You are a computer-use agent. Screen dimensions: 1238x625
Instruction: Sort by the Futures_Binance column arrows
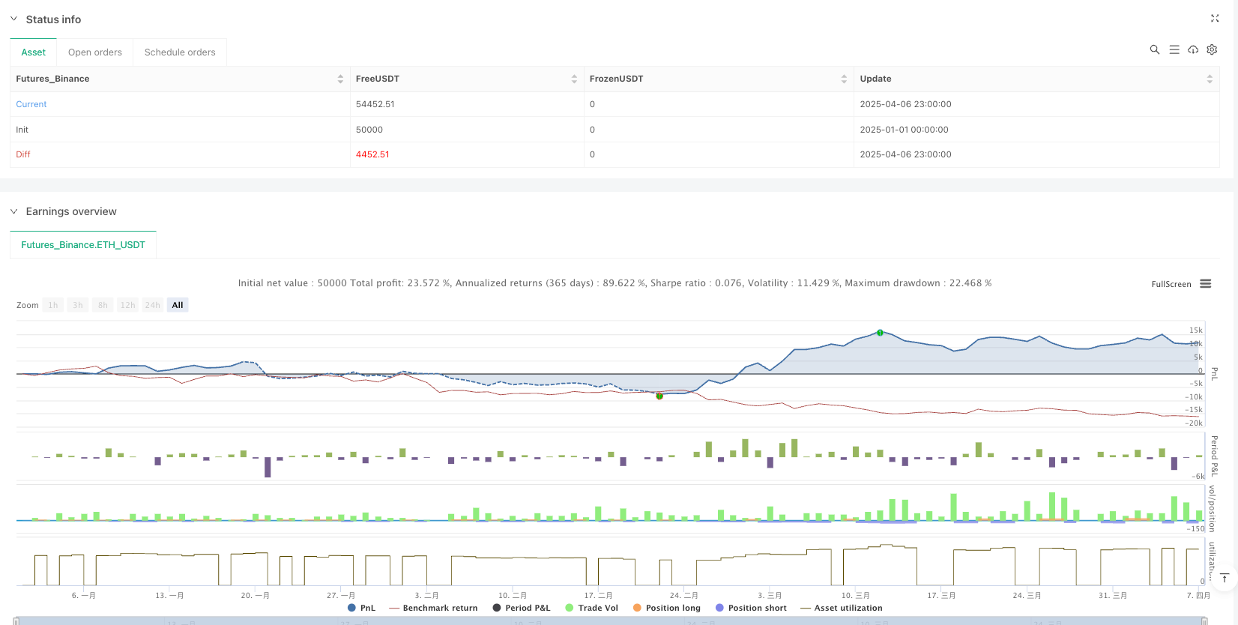click(340, 79)
